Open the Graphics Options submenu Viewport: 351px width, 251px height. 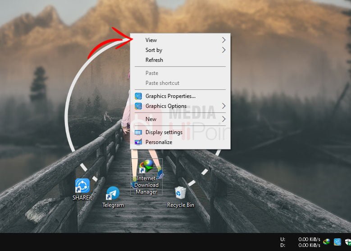coord(180,106)
